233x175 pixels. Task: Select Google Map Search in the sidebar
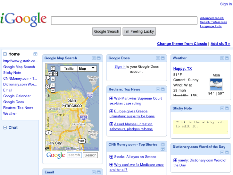[x=19, y=67]
